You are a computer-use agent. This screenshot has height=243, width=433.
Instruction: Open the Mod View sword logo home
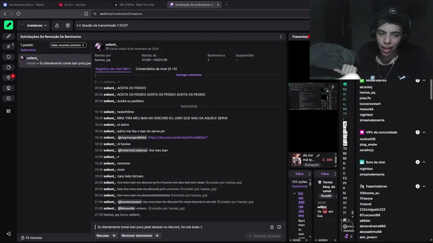(x=8, y=25)
